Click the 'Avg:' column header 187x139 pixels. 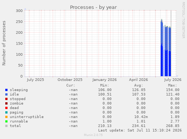click(x=138, y=85)
